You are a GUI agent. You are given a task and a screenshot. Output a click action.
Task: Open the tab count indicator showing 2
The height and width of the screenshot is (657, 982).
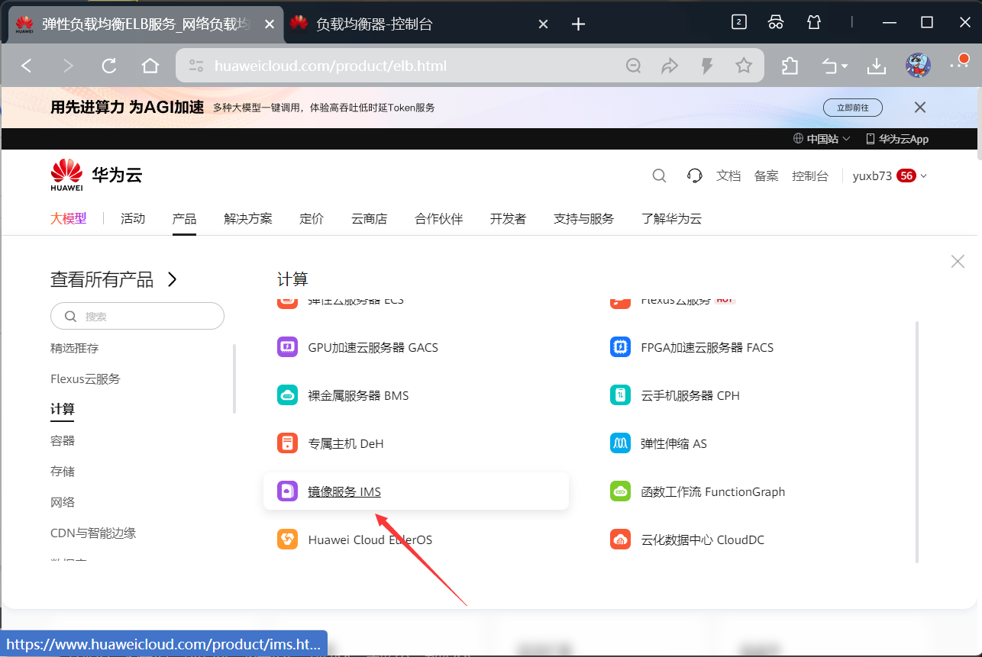[738, 22]
